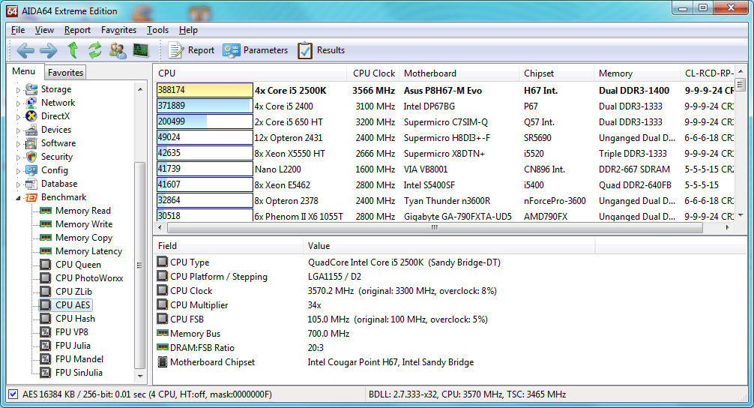Expand the Config tree node

[x=18, y=171]
